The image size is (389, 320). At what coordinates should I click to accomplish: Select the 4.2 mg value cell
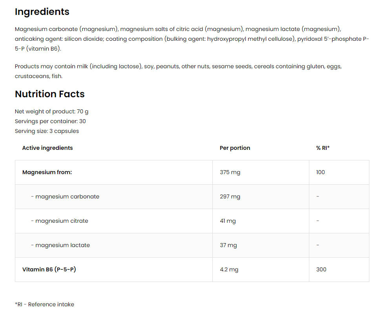tap(261, 269)
